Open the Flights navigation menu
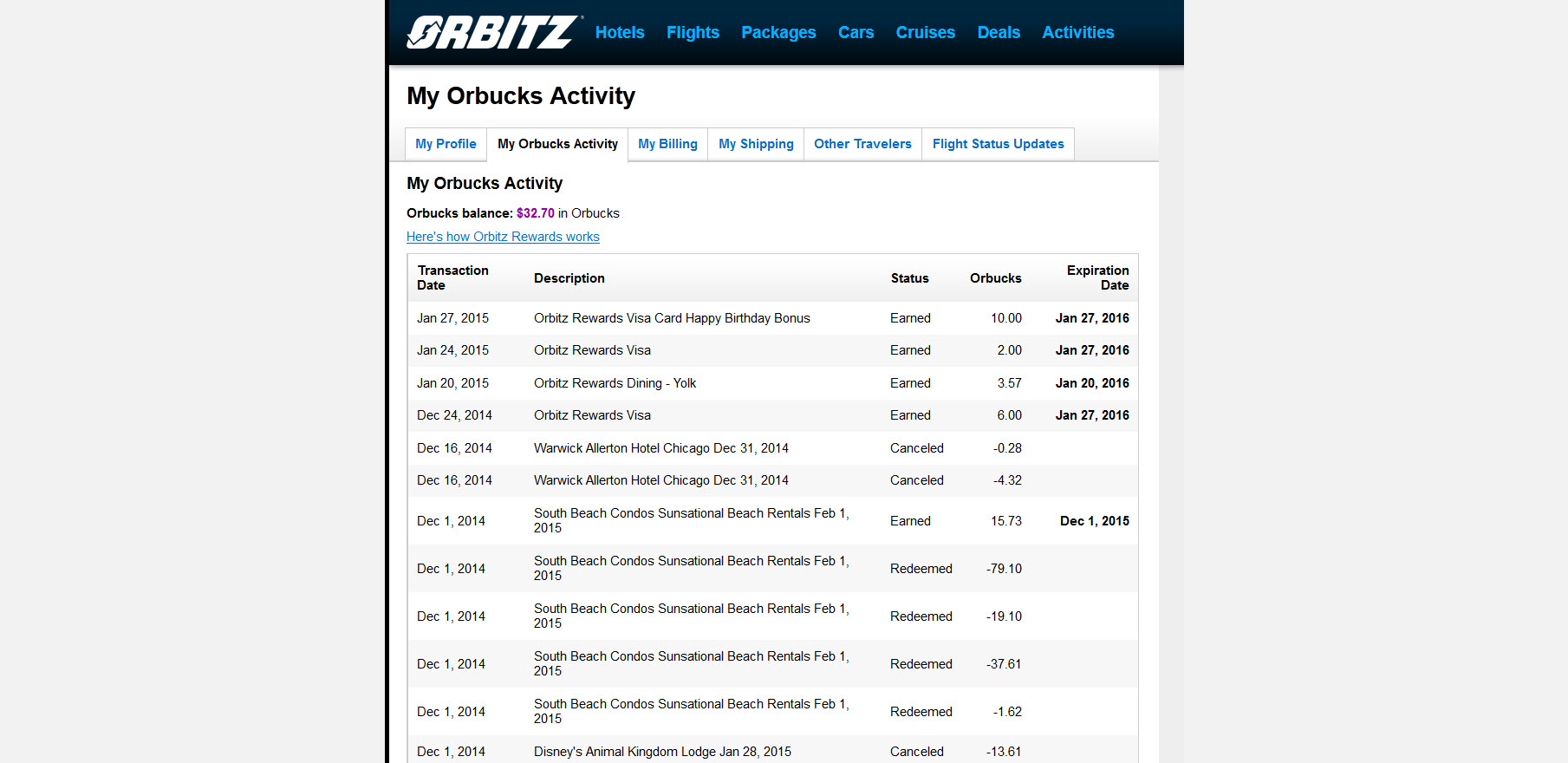The image size is (1568, 763). click(x=693, y=33)
